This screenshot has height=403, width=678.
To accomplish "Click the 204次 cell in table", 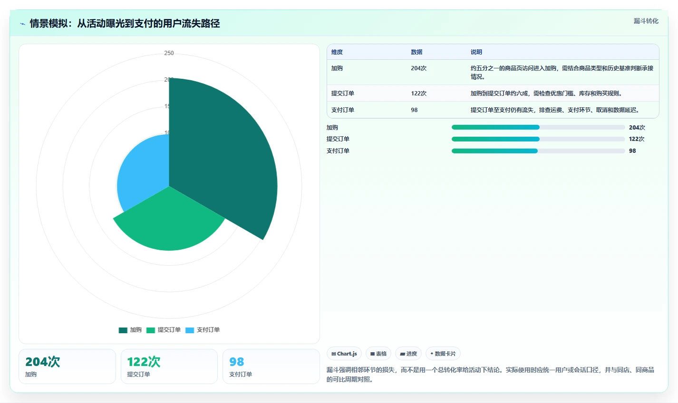I will coord(419,68).
